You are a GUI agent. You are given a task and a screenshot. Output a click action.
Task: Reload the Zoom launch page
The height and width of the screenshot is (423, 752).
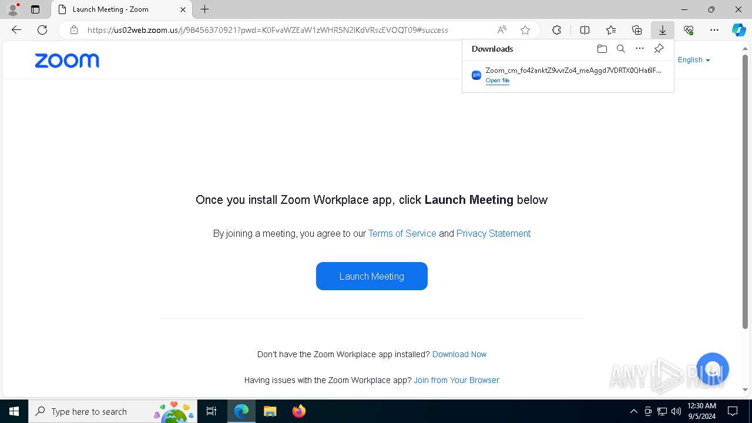point(42,30)
